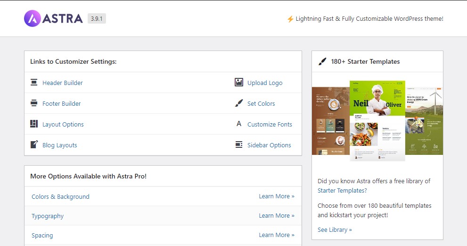Open Sidebar Options link
467x246 pixels.
click(x=269, y=145)
